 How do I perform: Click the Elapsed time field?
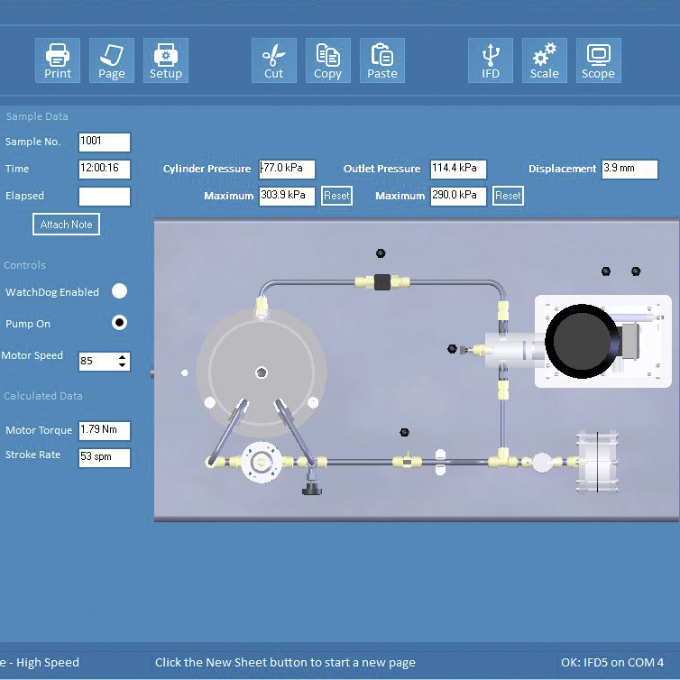click(105, 197)
